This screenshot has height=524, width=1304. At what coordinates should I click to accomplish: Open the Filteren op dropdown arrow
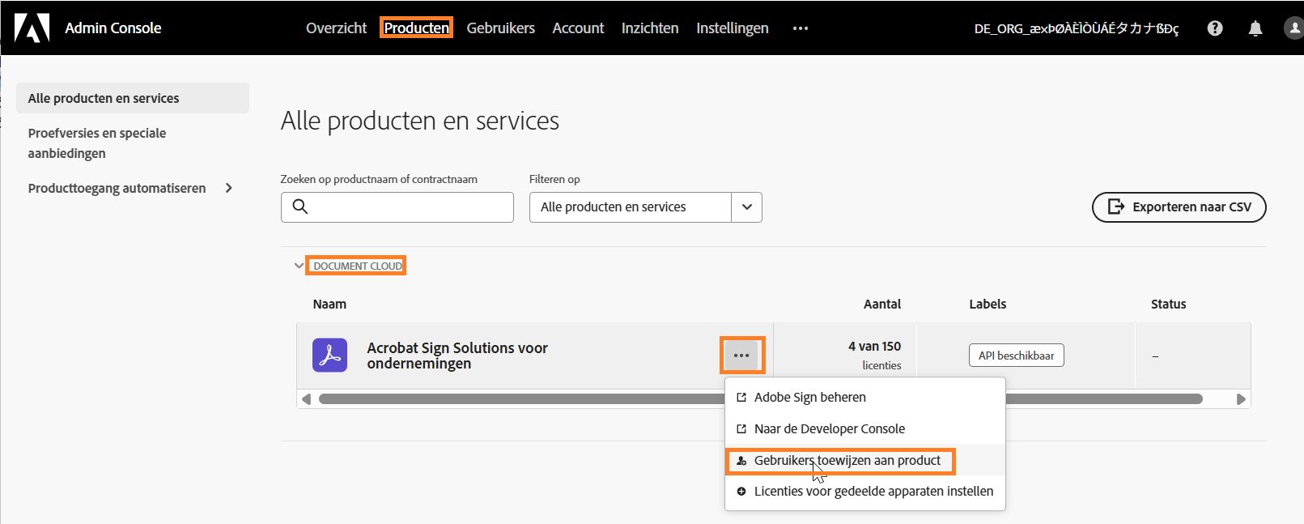tap(746, 207)
